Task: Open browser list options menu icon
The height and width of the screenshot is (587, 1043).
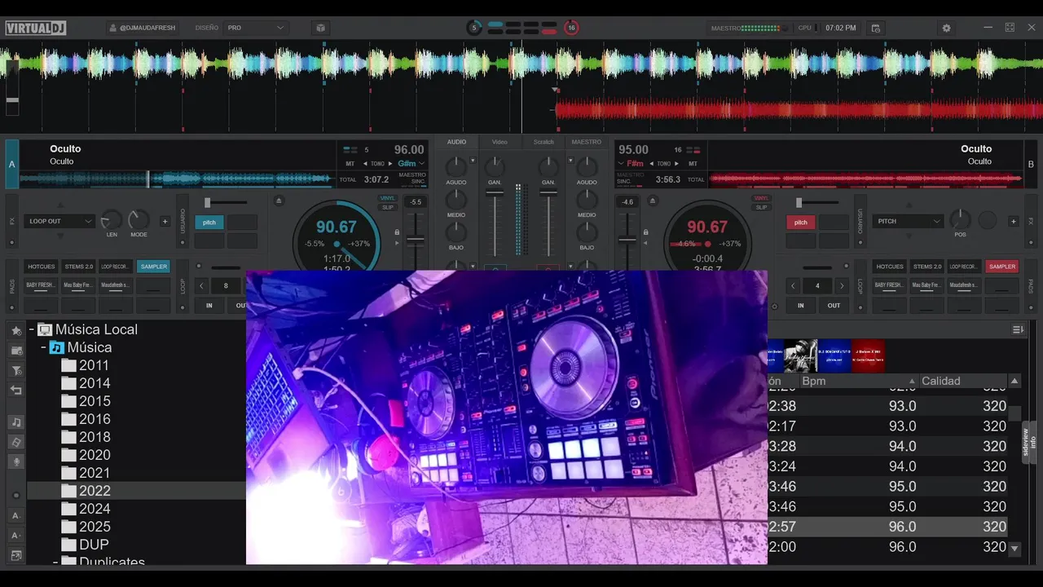Action: click(x=1018, y=329)
